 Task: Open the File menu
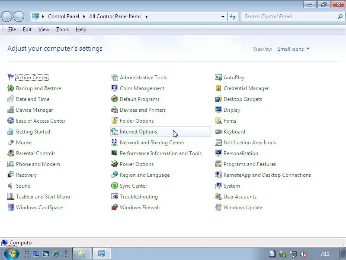pyautogui.click(x=12, y=29)
